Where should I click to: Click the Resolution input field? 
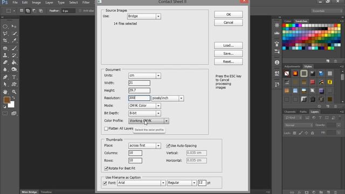[139, 98]
